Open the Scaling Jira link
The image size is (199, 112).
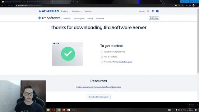point(116,87)
